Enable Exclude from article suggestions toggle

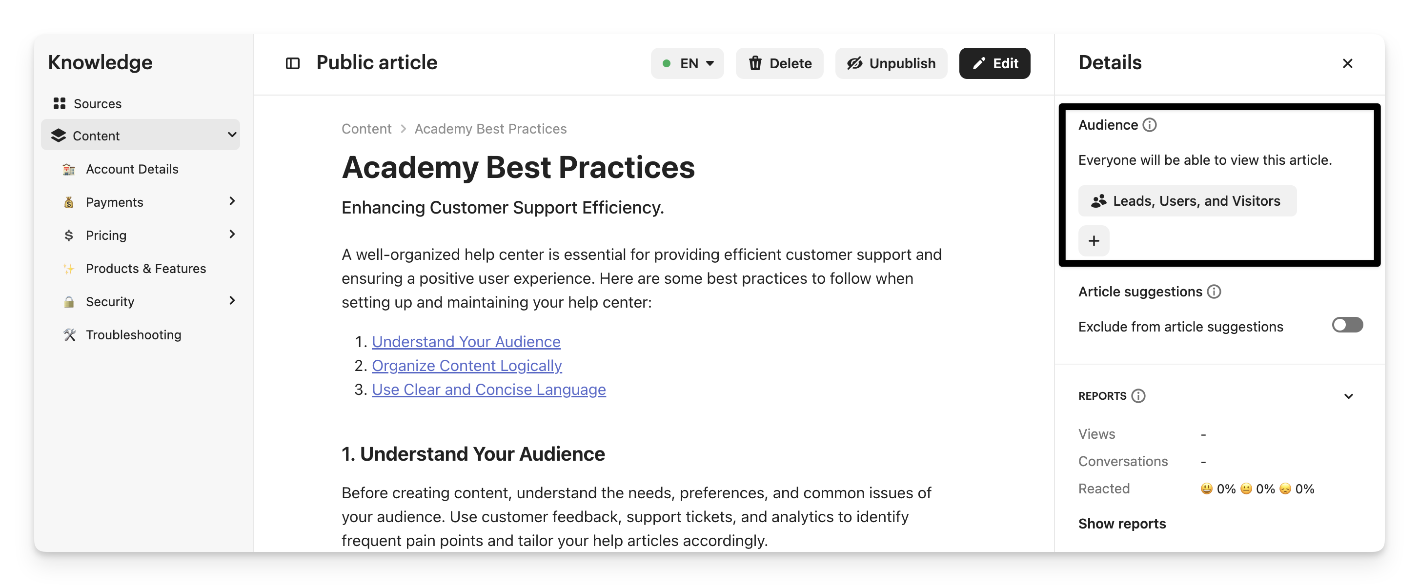click(1347, 325)
